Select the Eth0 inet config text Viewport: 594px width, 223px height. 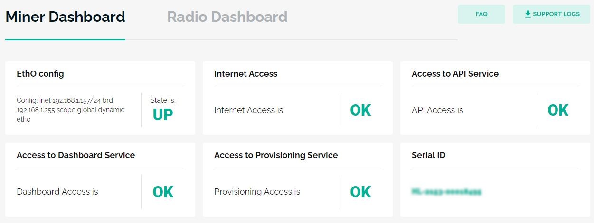(71, 110)
